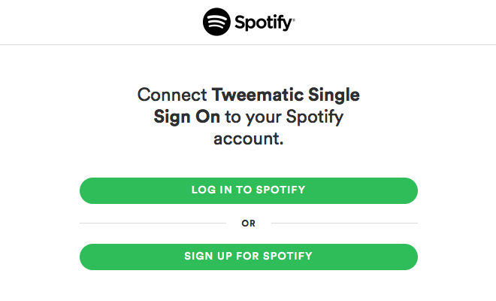Click the registered trademark symbol beside Spotify
Image resolution: width=496 pixels, height=301 pixels.
pyautogui.click(x=294, y=20)
